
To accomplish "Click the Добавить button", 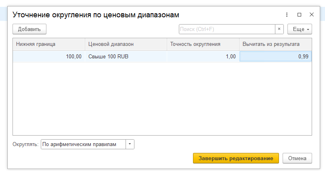I will tap(29, 29).
